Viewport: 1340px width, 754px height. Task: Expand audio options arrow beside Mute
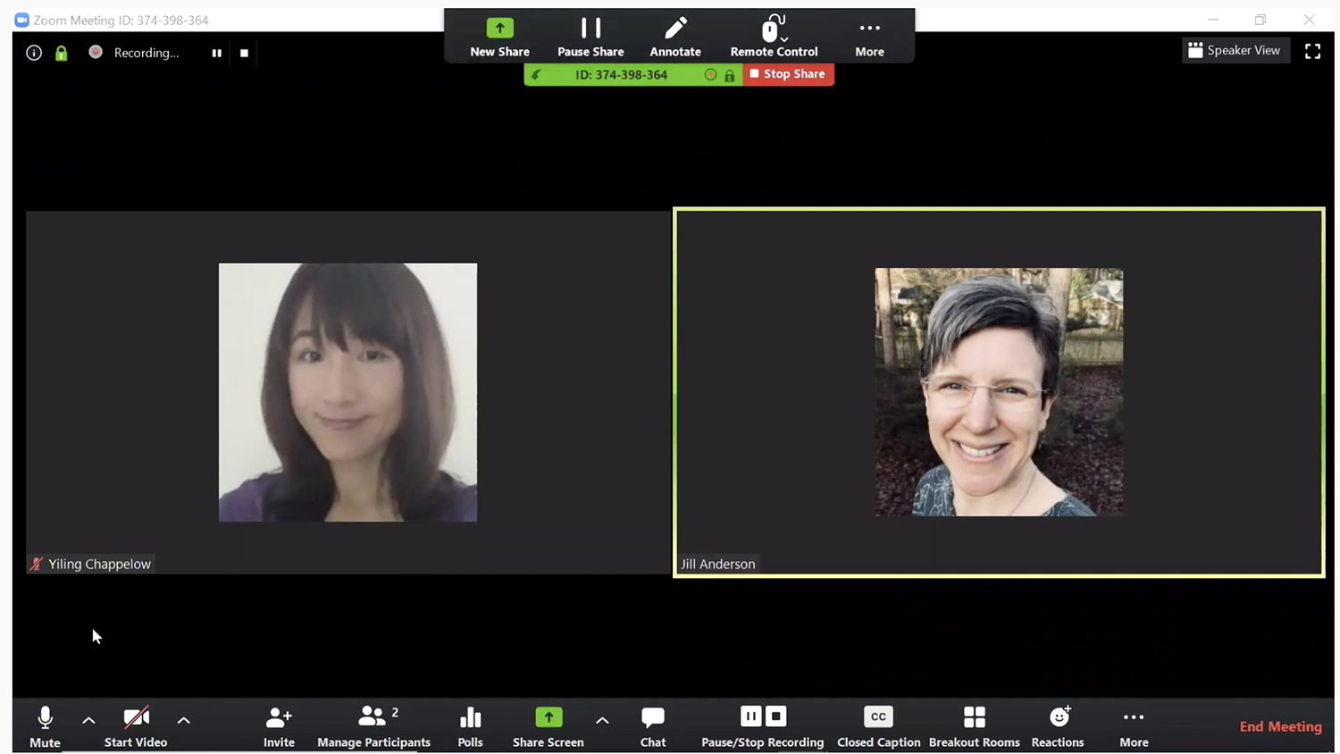(88, 720)
